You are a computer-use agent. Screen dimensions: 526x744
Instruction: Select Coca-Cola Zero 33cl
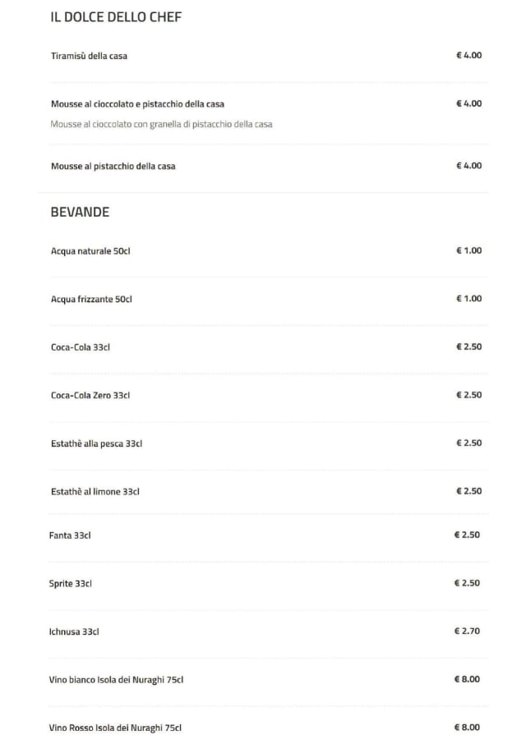(x=90, y=395)
